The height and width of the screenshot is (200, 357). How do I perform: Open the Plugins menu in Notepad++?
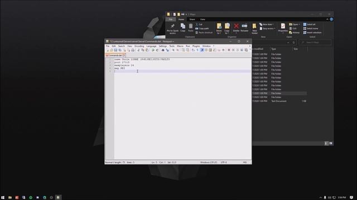pyautogui.click(x=196, y=46)
